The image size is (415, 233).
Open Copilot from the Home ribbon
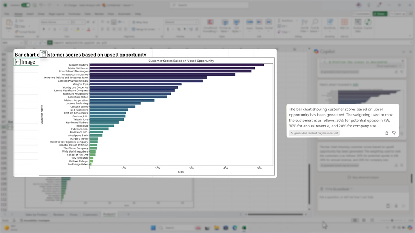pos(368,25)
